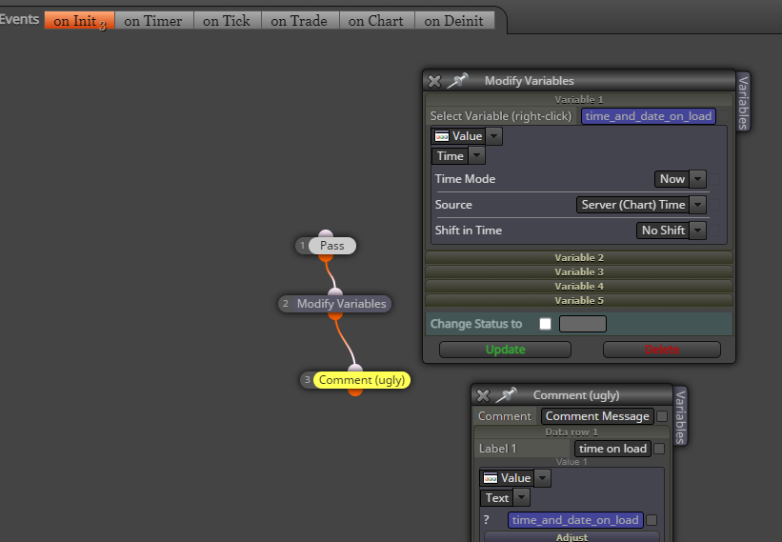Viewport: 782px width, 542px height.
Task: Switch to the on Timer tab
Action: point(153,21)
